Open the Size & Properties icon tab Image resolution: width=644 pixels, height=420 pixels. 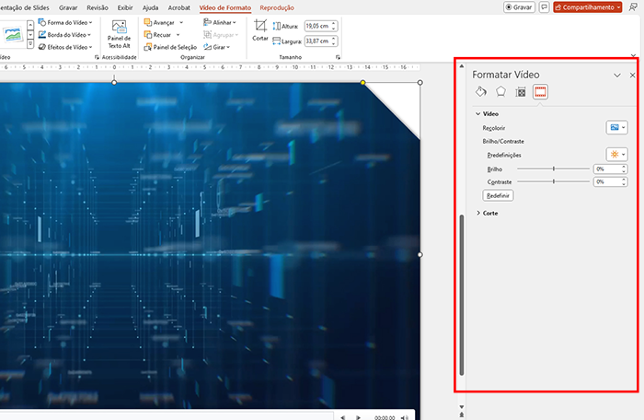pos(521,92)
